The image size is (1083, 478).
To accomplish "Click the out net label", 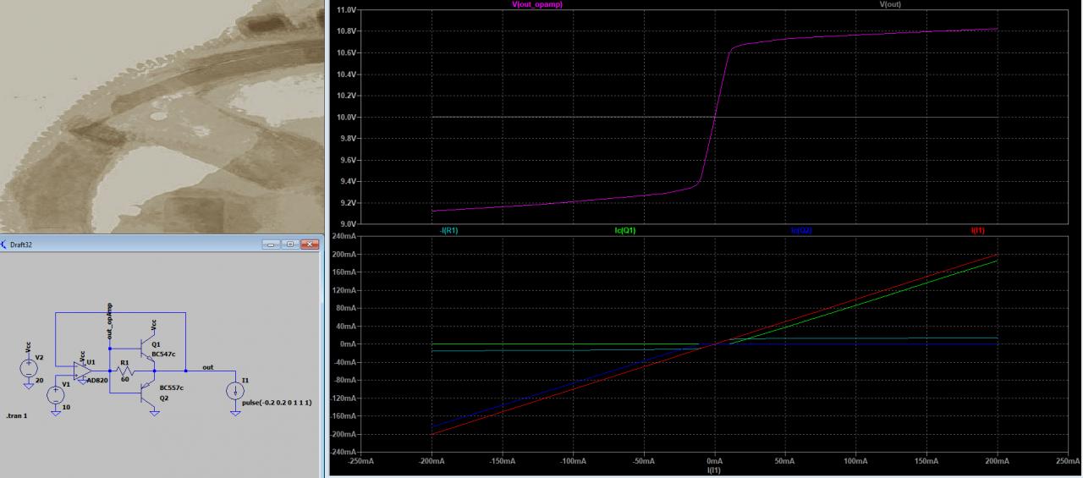I will tap(208, 367).
